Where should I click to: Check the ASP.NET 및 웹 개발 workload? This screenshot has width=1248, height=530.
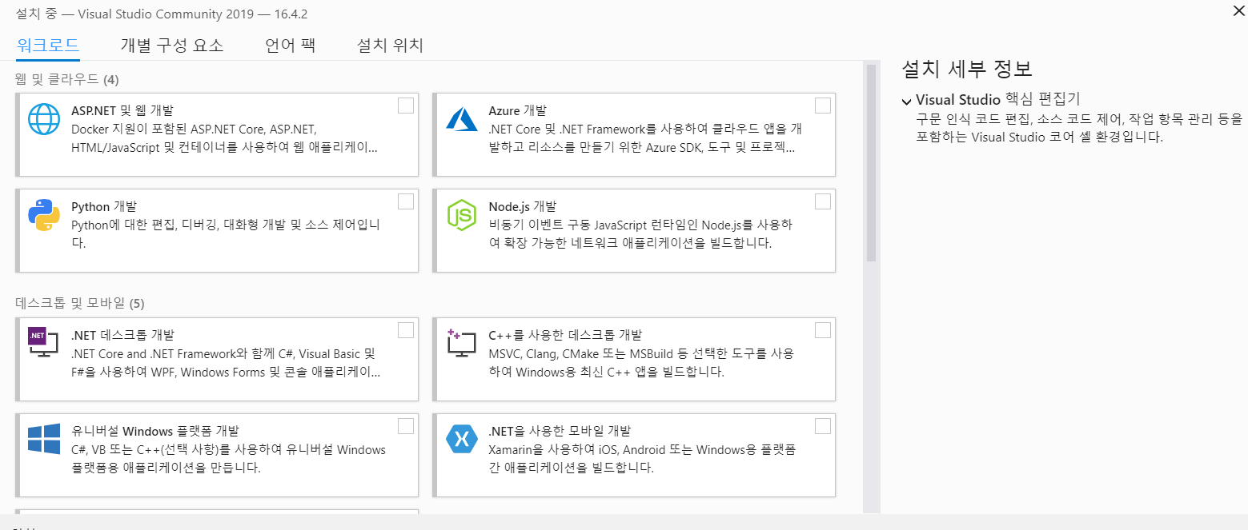click(x=406, y=106)
